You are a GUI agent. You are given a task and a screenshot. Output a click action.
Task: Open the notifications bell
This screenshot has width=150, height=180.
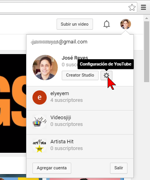coord(106,24)
